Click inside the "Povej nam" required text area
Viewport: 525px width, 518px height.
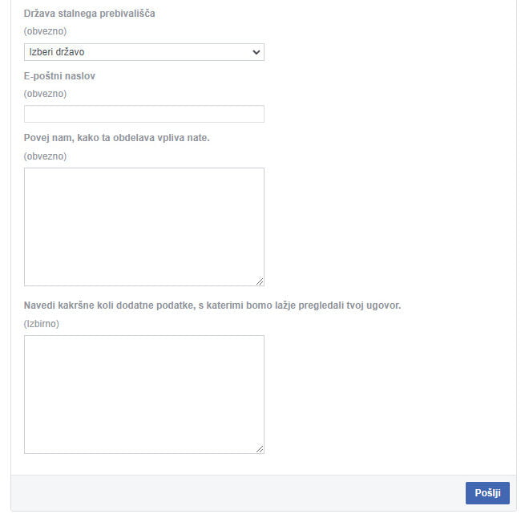coord(144,227)
